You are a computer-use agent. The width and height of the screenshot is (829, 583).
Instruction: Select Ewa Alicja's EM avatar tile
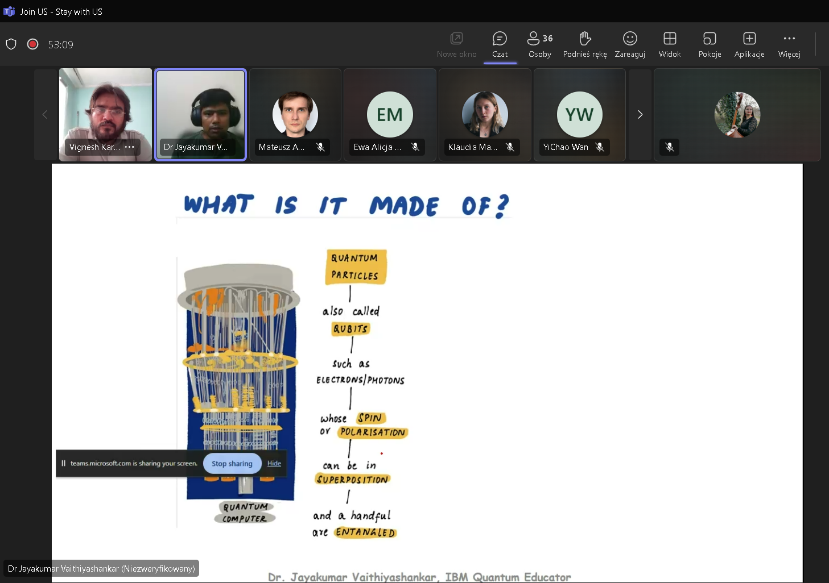390,114
